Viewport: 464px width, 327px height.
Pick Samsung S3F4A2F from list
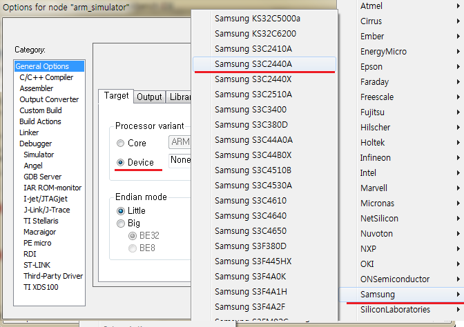point(264,307)
